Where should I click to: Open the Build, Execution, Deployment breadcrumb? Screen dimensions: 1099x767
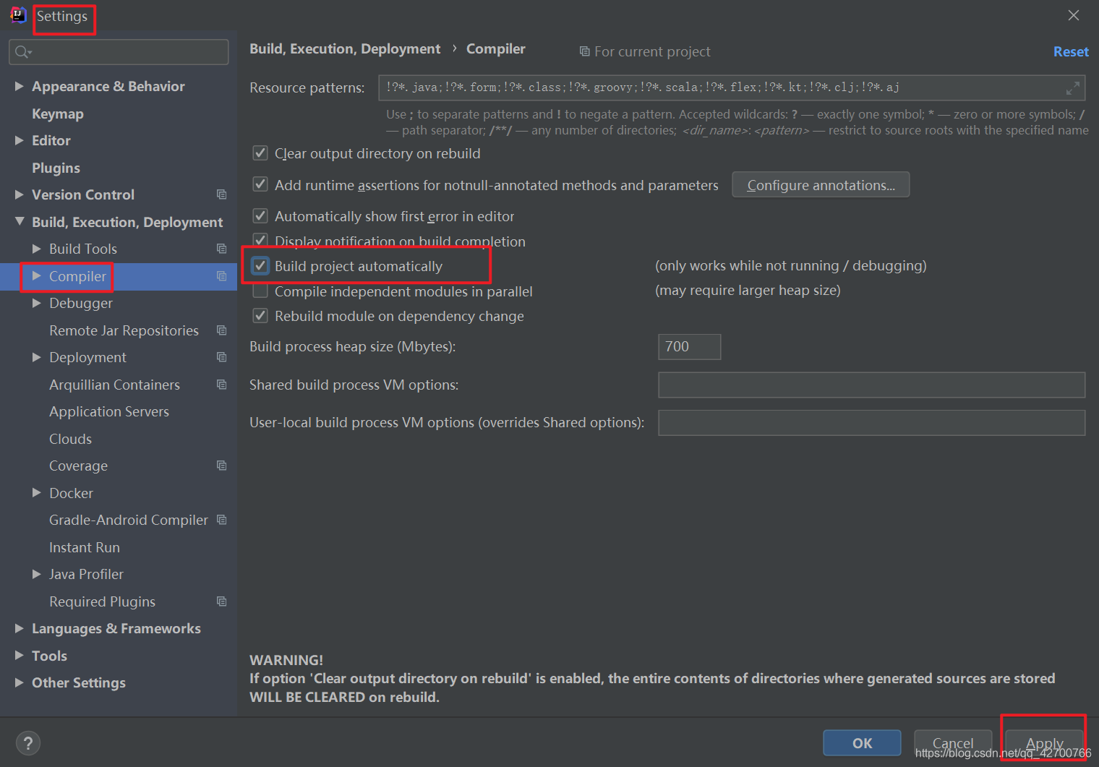point(345,48)
